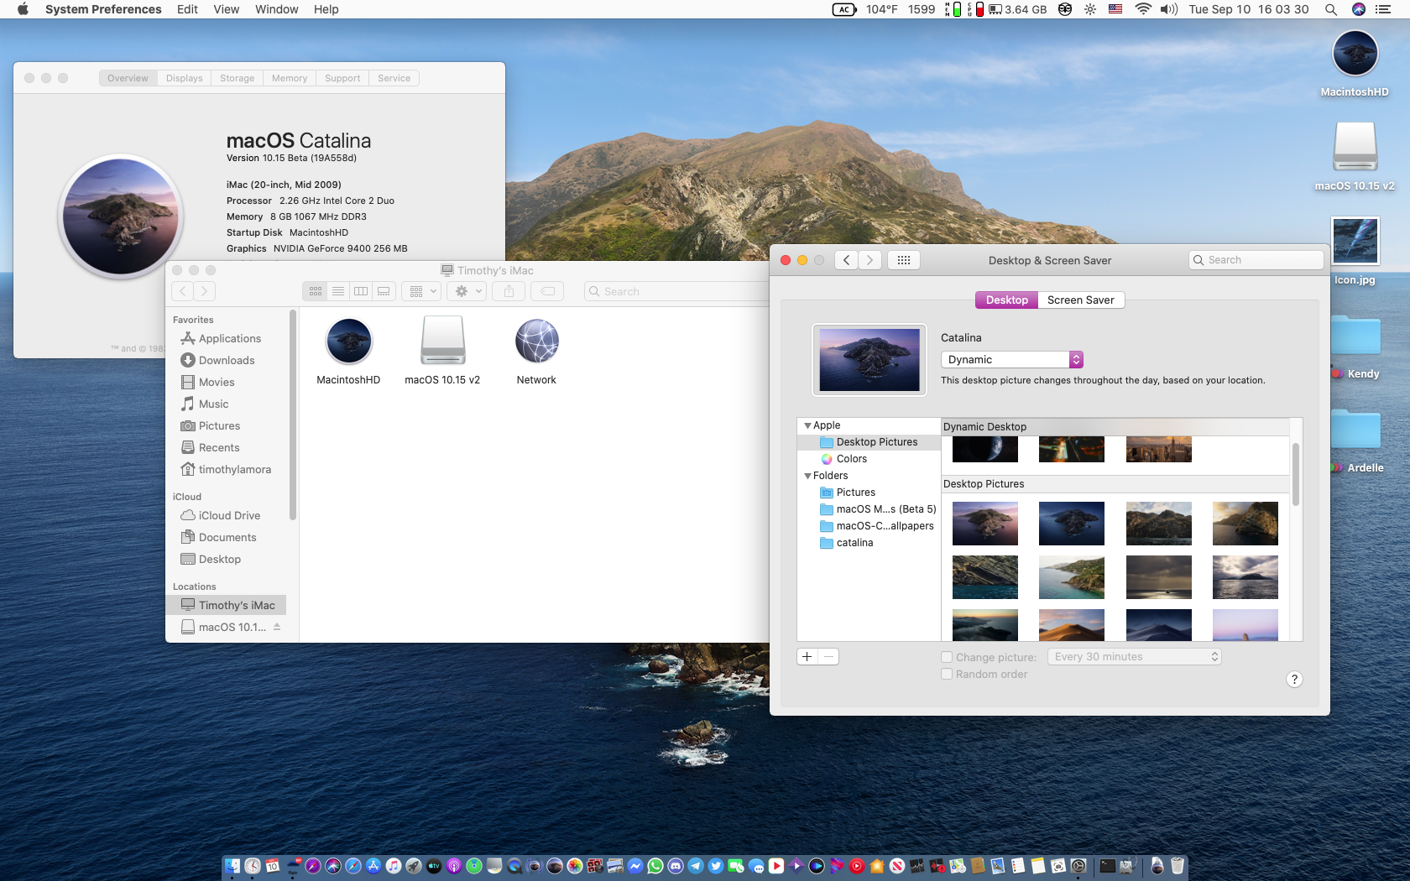The image size is (1410, 881).
Task: Select macOS 10.15 v2 drive in Finder
Action: 442,352
